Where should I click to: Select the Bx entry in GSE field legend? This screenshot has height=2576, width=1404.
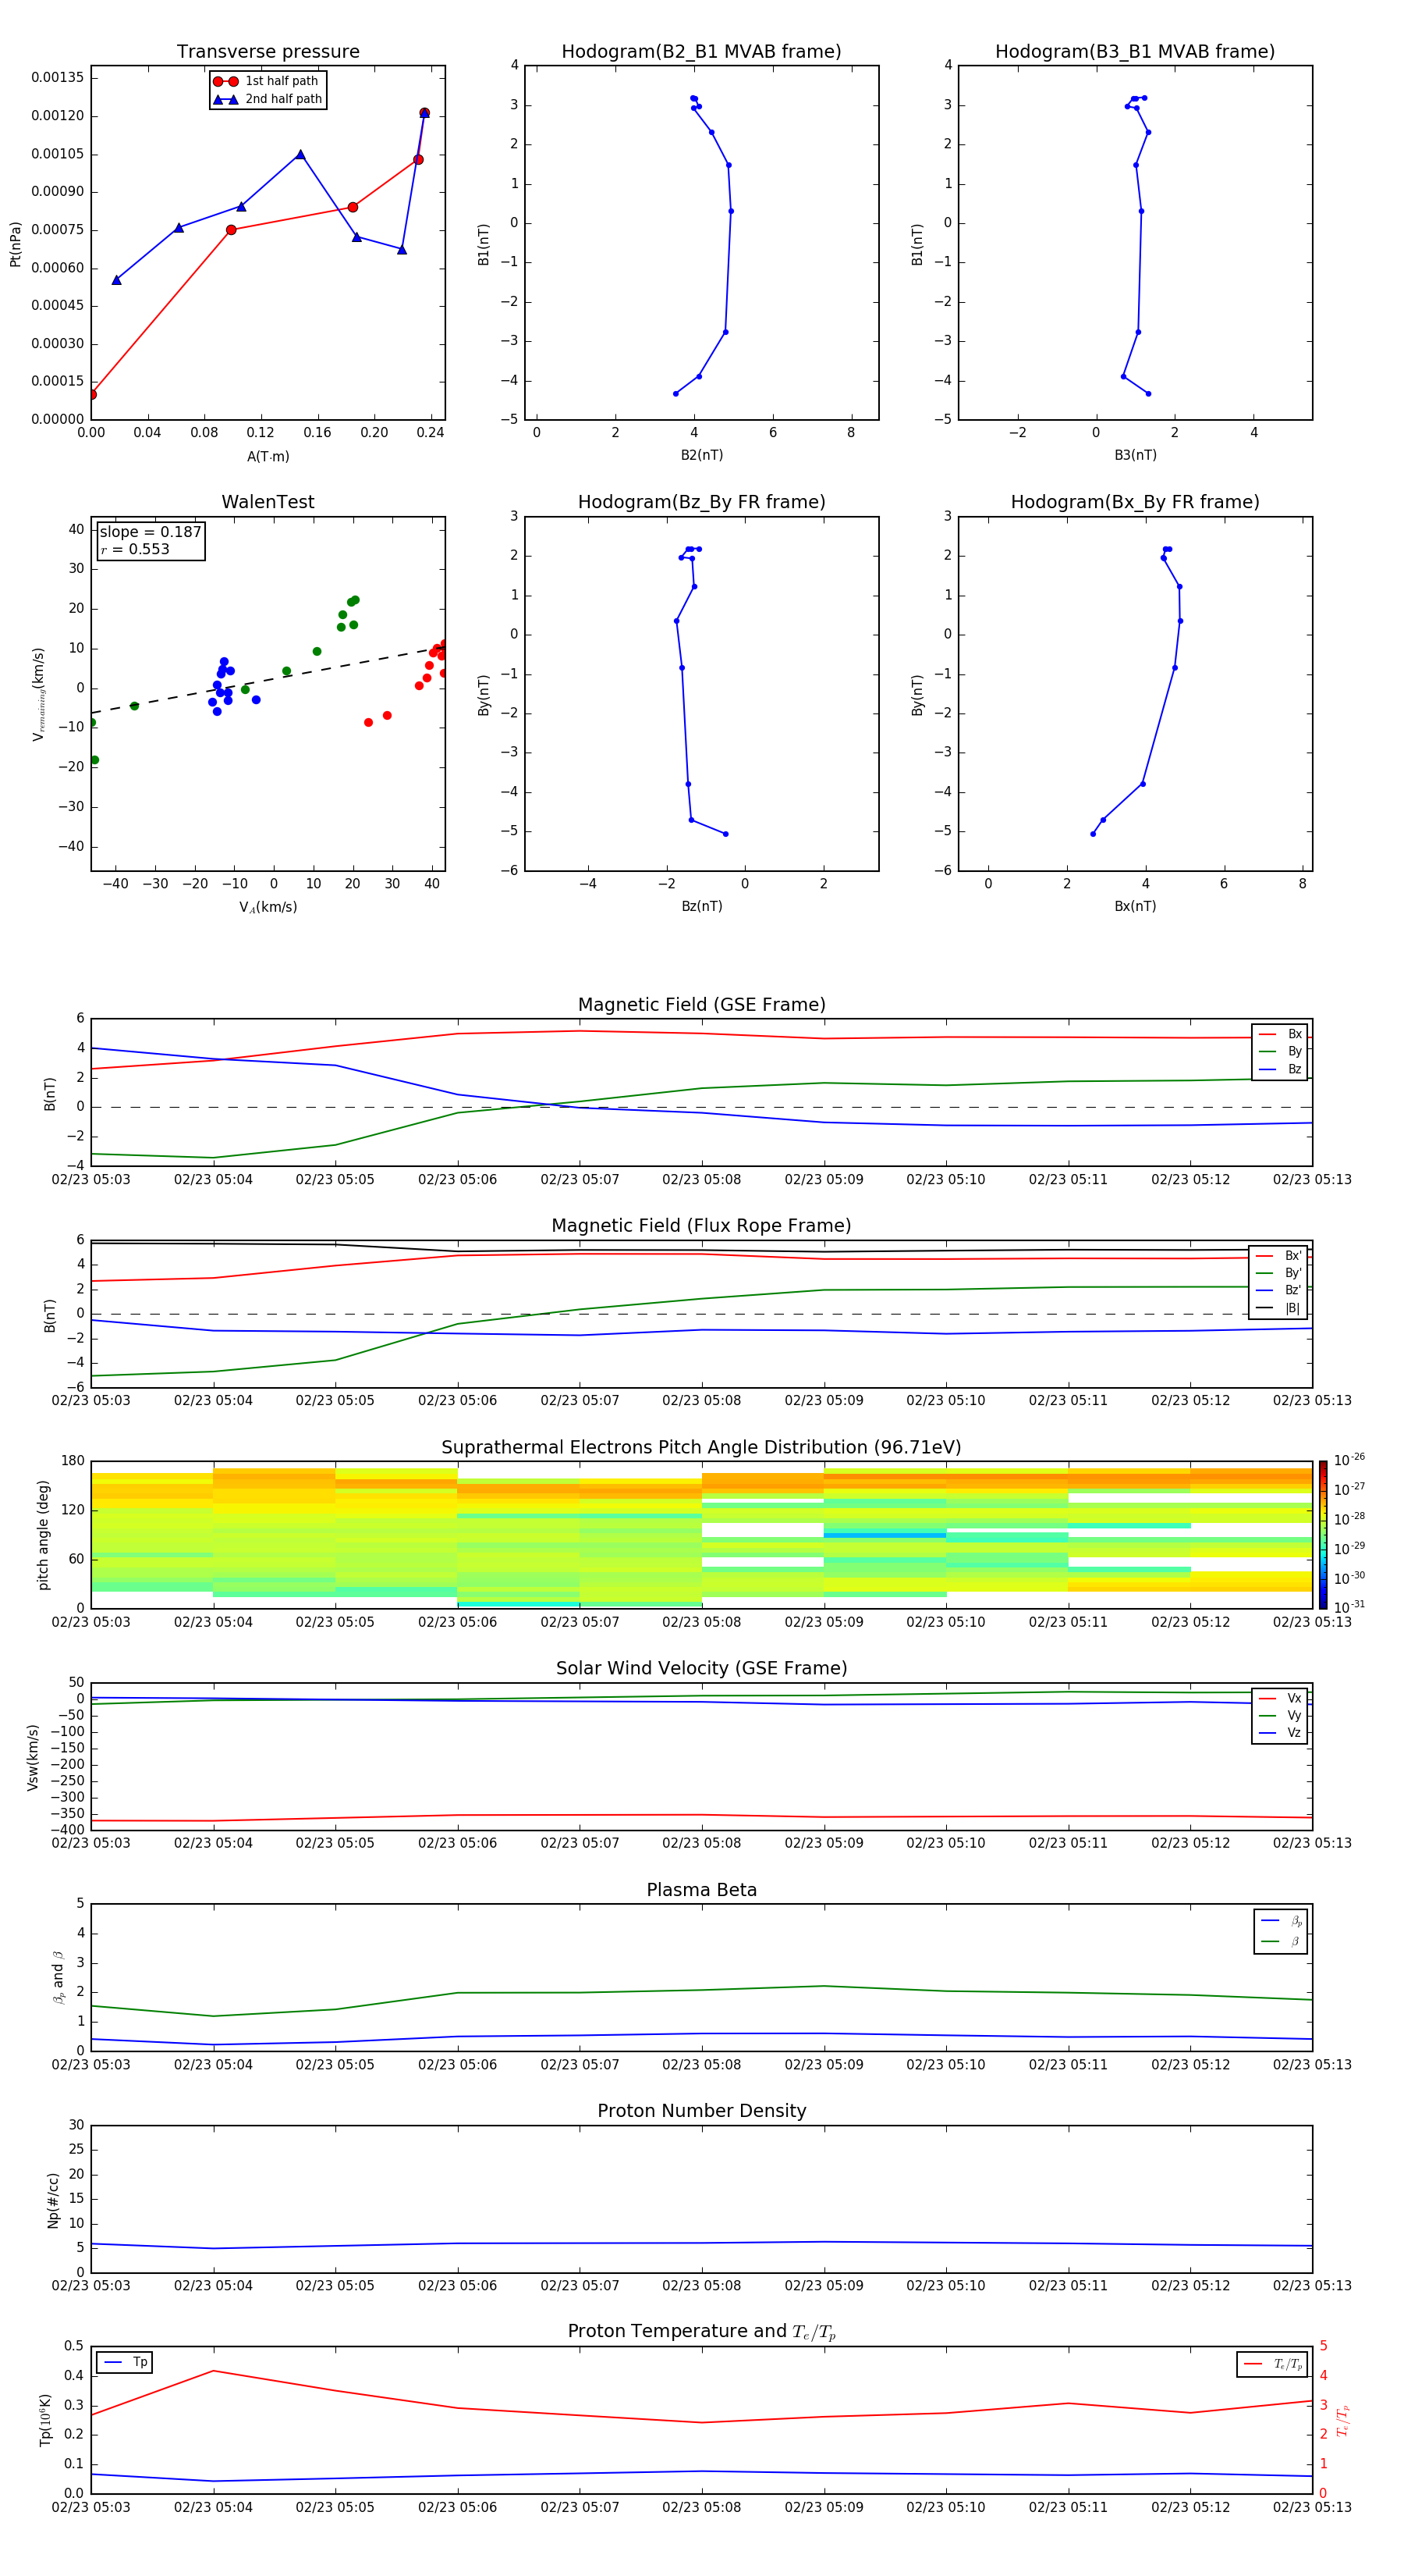[1280, 1034]
